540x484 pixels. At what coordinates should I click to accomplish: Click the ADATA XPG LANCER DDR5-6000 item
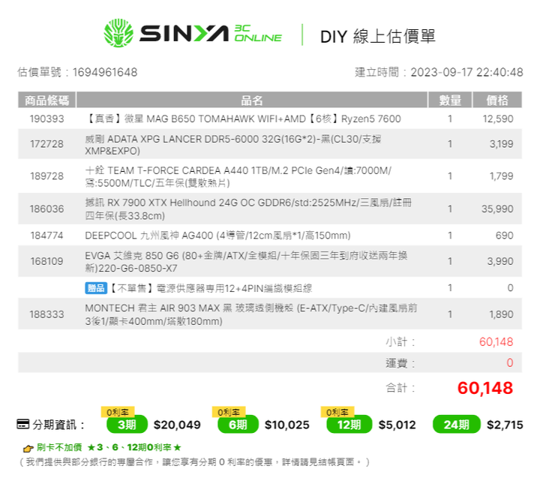click(x=233, y=145)
